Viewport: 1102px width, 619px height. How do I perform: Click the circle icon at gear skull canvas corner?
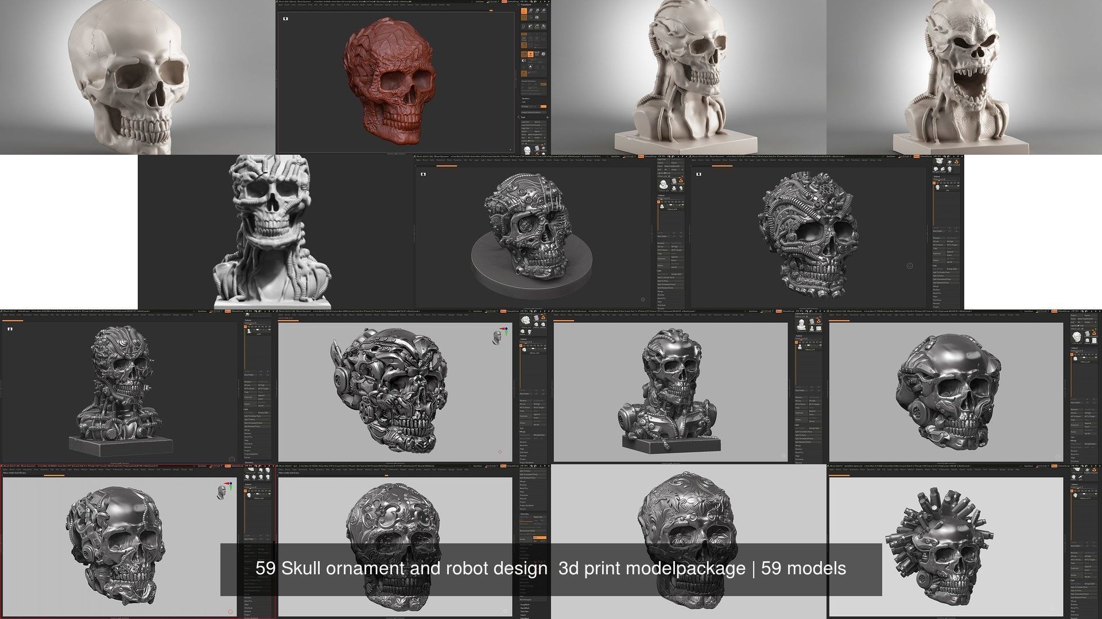click(x=910, y=266)
